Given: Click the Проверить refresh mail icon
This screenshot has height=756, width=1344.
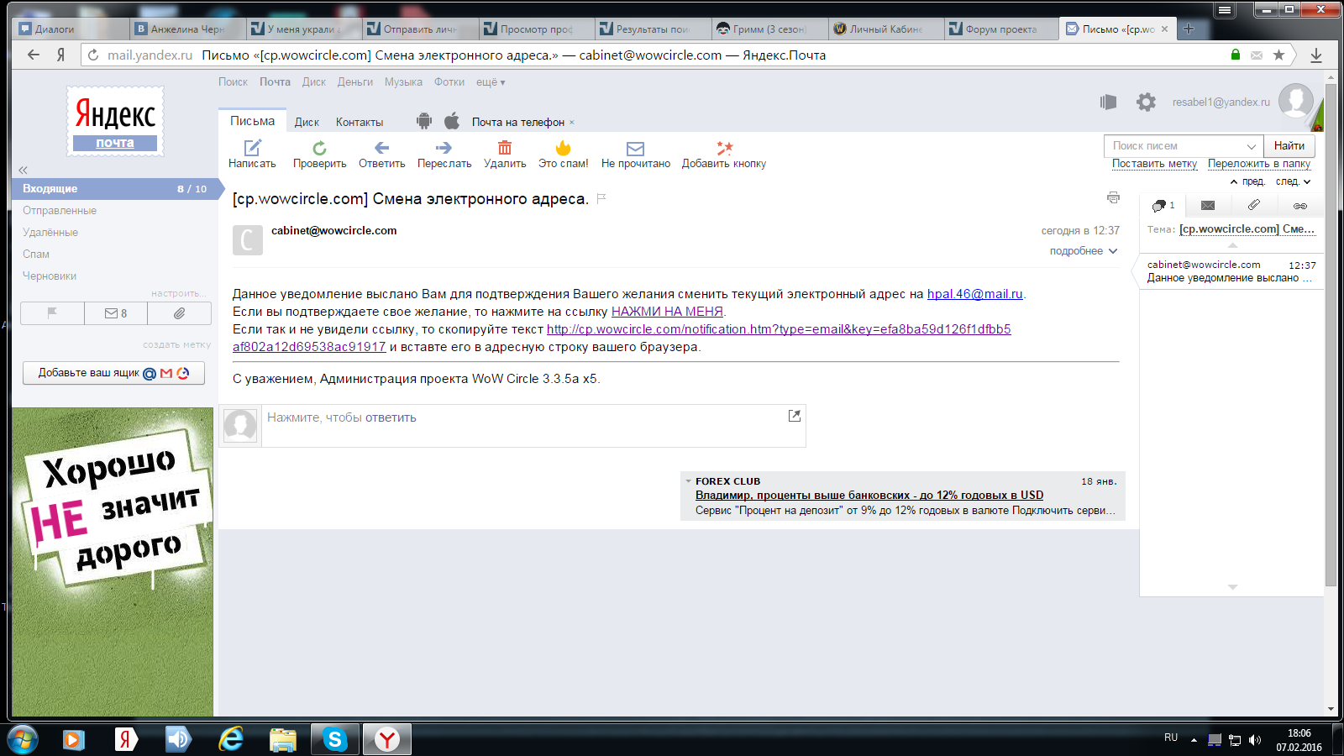Looking at the screenshot, I should 319,149.
